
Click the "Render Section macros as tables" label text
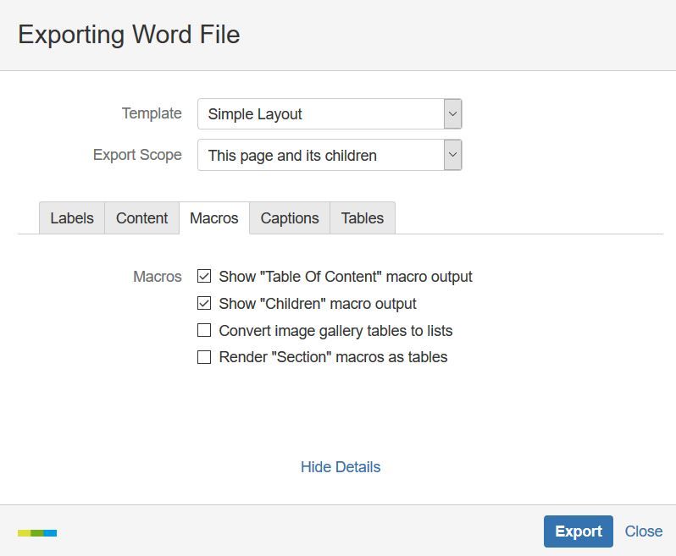pos(333,357)
